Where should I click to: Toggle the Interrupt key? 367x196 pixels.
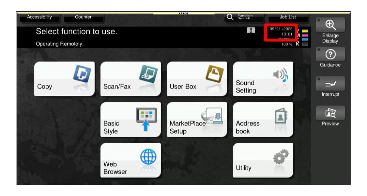tap(330, 84)
